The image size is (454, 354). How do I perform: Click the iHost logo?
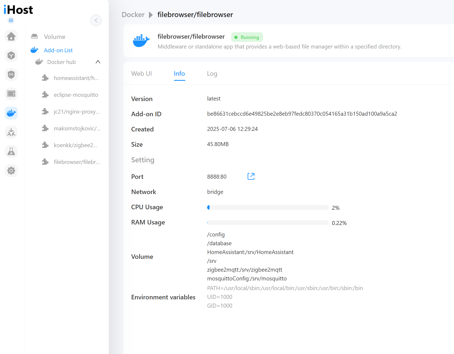click(18, 10)
